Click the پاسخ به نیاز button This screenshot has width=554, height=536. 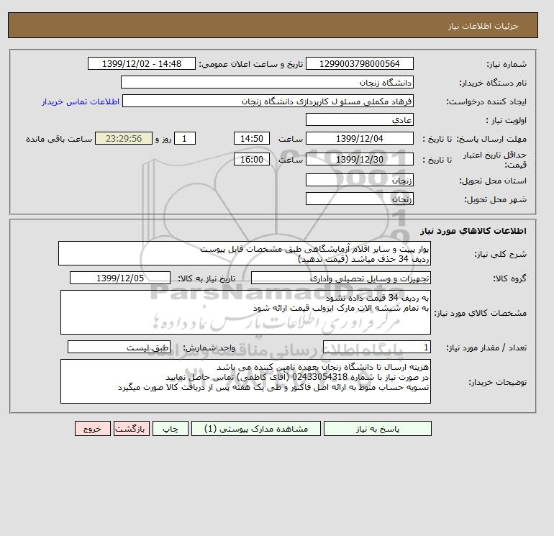tap(377, 429)
